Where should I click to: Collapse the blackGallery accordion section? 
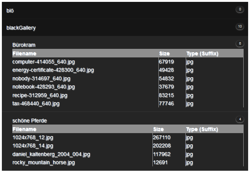click(21, 28)
